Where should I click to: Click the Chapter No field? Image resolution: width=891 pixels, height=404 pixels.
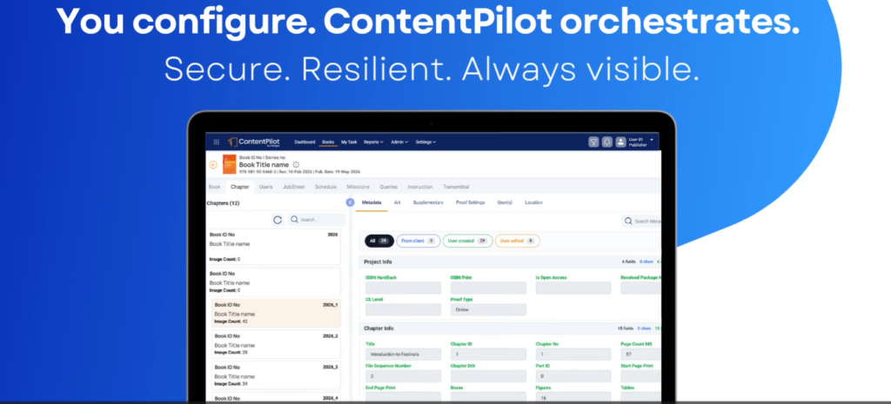(x=573, y=354)
